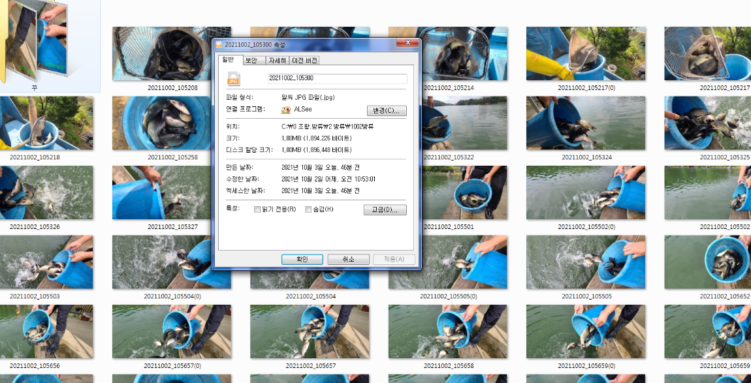Confirm the dialog with 확인
751x383 pixels.
pos(302,259)
